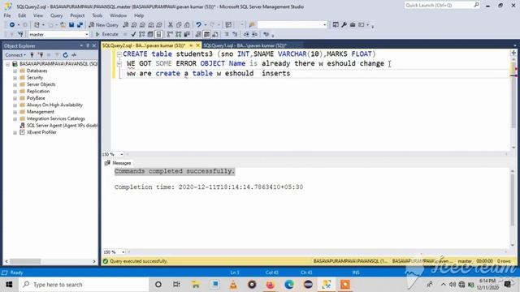520x292 pixels.
Task: Switch to the SQLQuery1.sql tab
Action: click(x=245, y=45)
